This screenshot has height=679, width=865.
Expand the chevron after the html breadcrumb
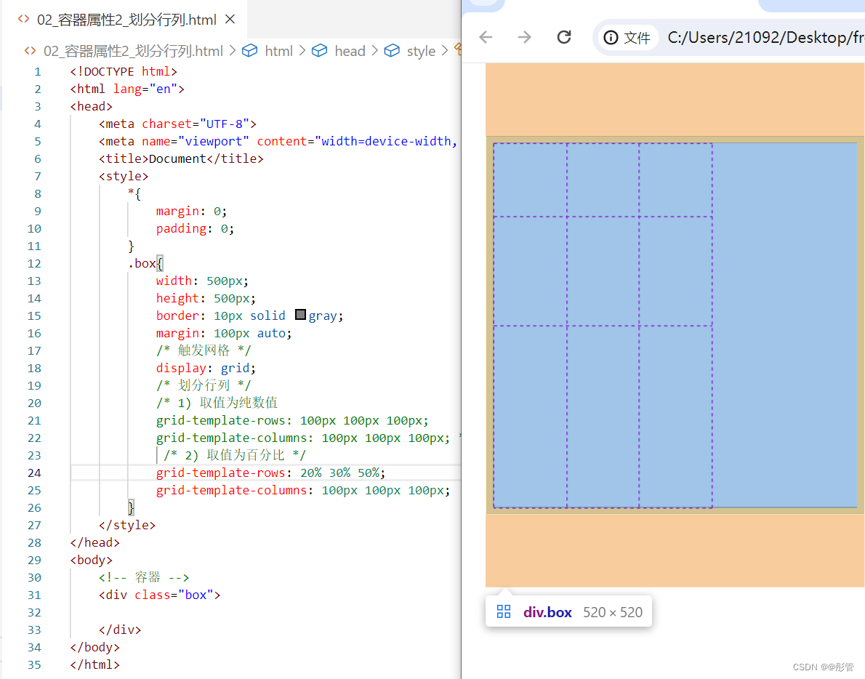pyautogui.click(x=302, y=51)
